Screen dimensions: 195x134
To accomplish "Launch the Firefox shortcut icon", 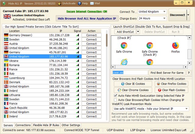I will [175, 46].
